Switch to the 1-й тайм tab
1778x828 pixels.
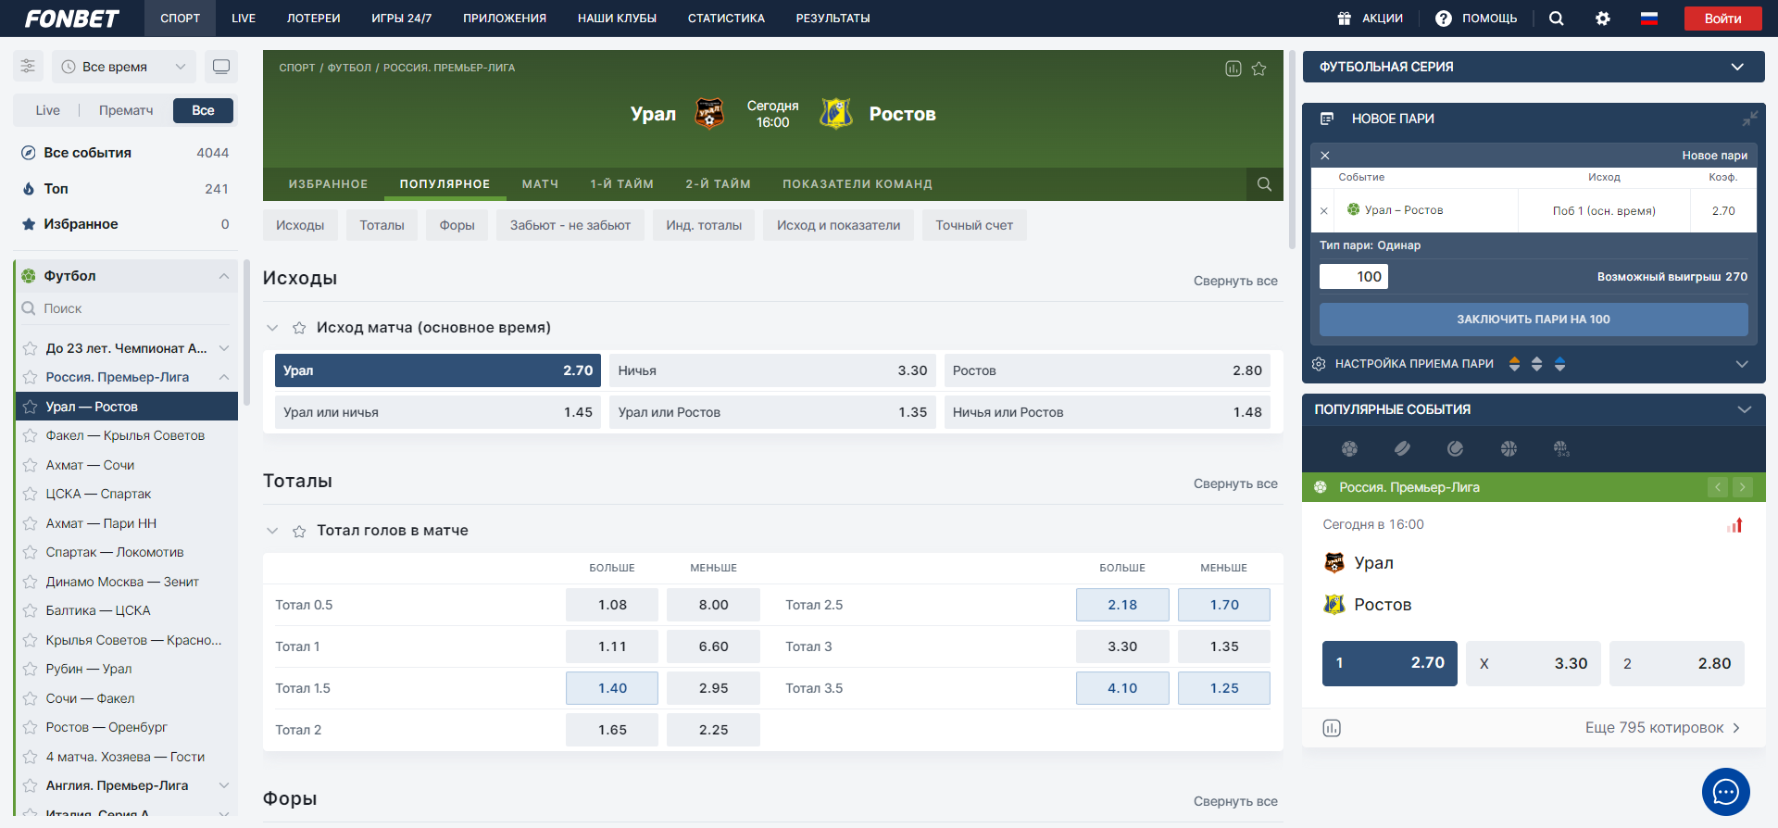(621, 184)
